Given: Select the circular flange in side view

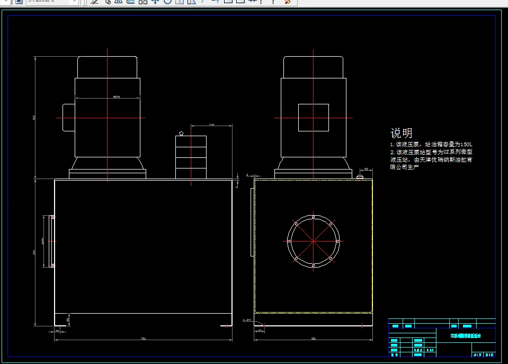Looking at the screenshot, I should pos(313,241).
